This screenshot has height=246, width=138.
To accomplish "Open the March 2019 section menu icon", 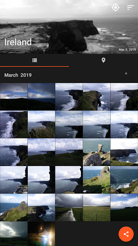I will point(126,73).
